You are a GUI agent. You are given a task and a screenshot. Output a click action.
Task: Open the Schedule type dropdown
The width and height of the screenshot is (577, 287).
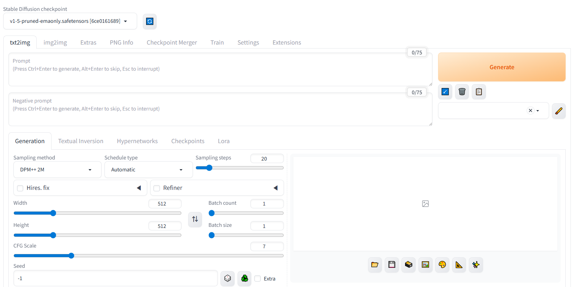(148, 170)
